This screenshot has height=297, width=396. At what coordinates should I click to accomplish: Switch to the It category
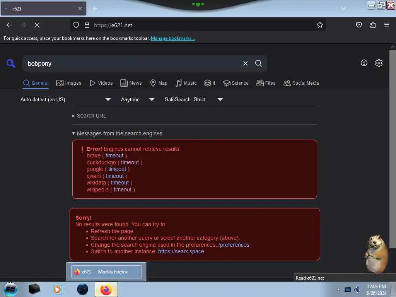[x=210, y=83]
